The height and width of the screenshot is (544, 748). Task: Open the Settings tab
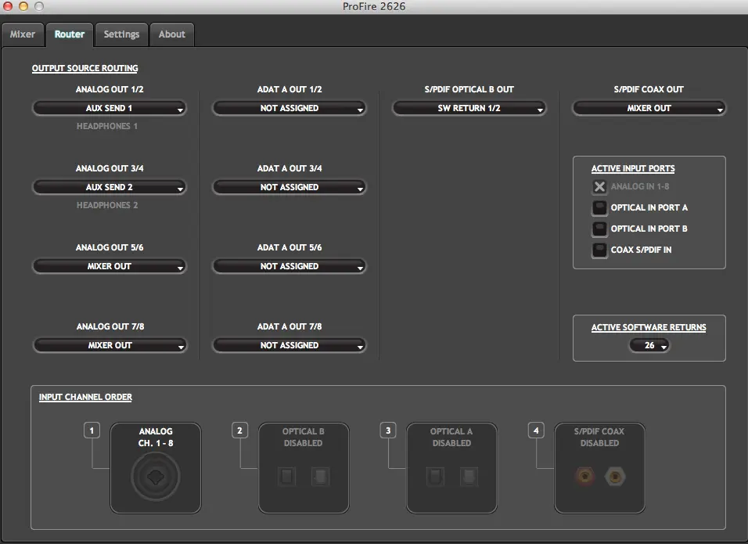[x=121, y=34]
